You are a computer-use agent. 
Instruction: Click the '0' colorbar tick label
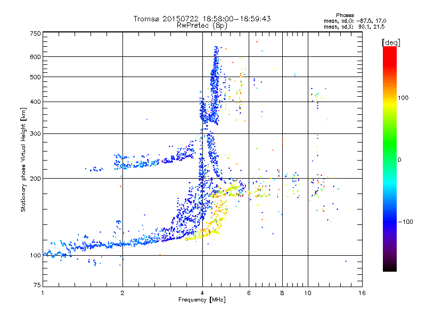coord(399,160)
